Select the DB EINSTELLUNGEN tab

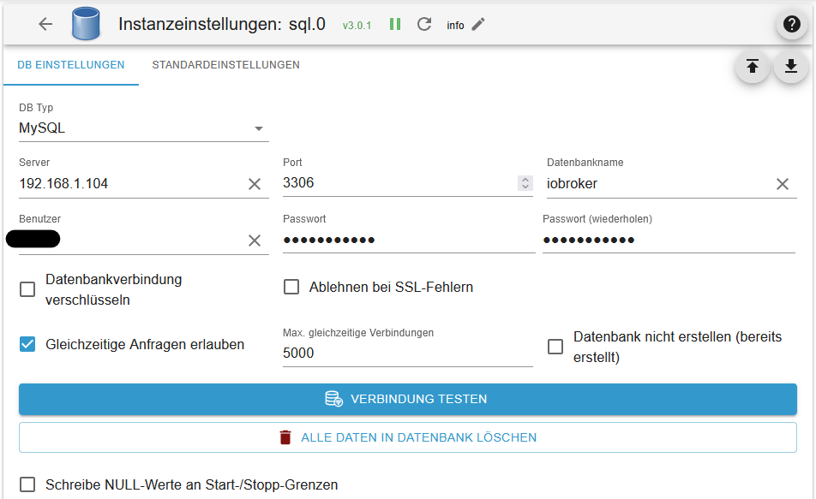(x=70, y=64)
